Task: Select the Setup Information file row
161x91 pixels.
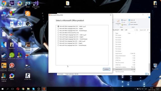Action: pos(124,56)
